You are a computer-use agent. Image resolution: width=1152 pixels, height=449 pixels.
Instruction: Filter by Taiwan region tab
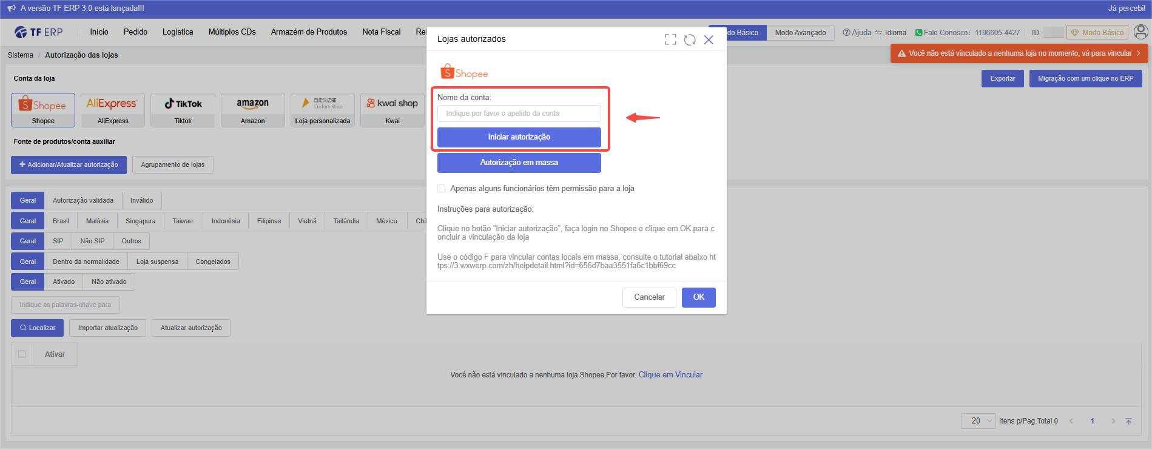(x=183, y=221)
